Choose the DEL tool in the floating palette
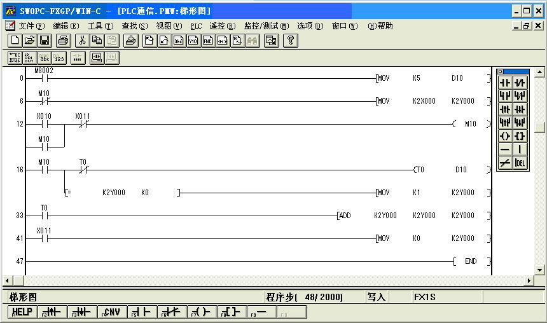The width and height of the screenshot is (547, 323). pos(520,163)
